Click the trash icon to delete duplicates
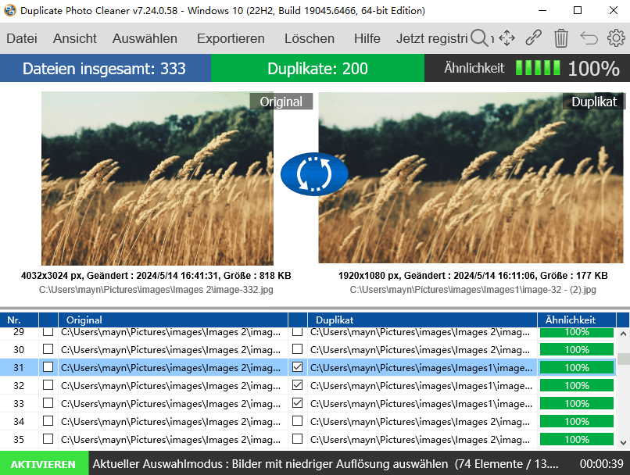This screenshot has height=475, width=630. point(560,37)
